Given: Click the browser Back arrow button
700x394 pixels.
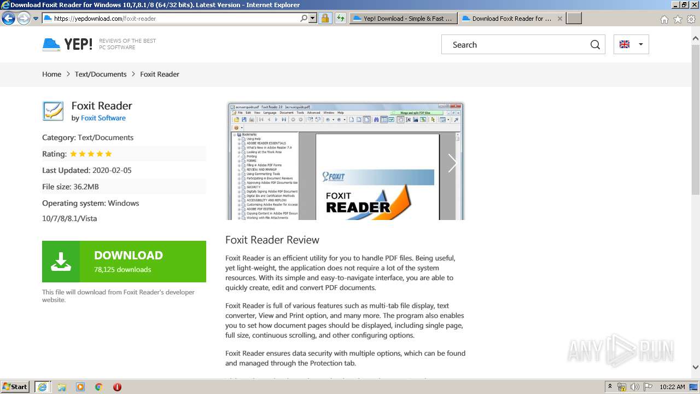Looking at the screenshot, I should [8, 19].
